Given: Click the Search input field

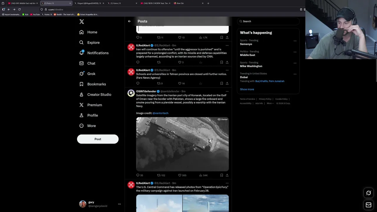Looking at the screenshot, I should point(268,21).
